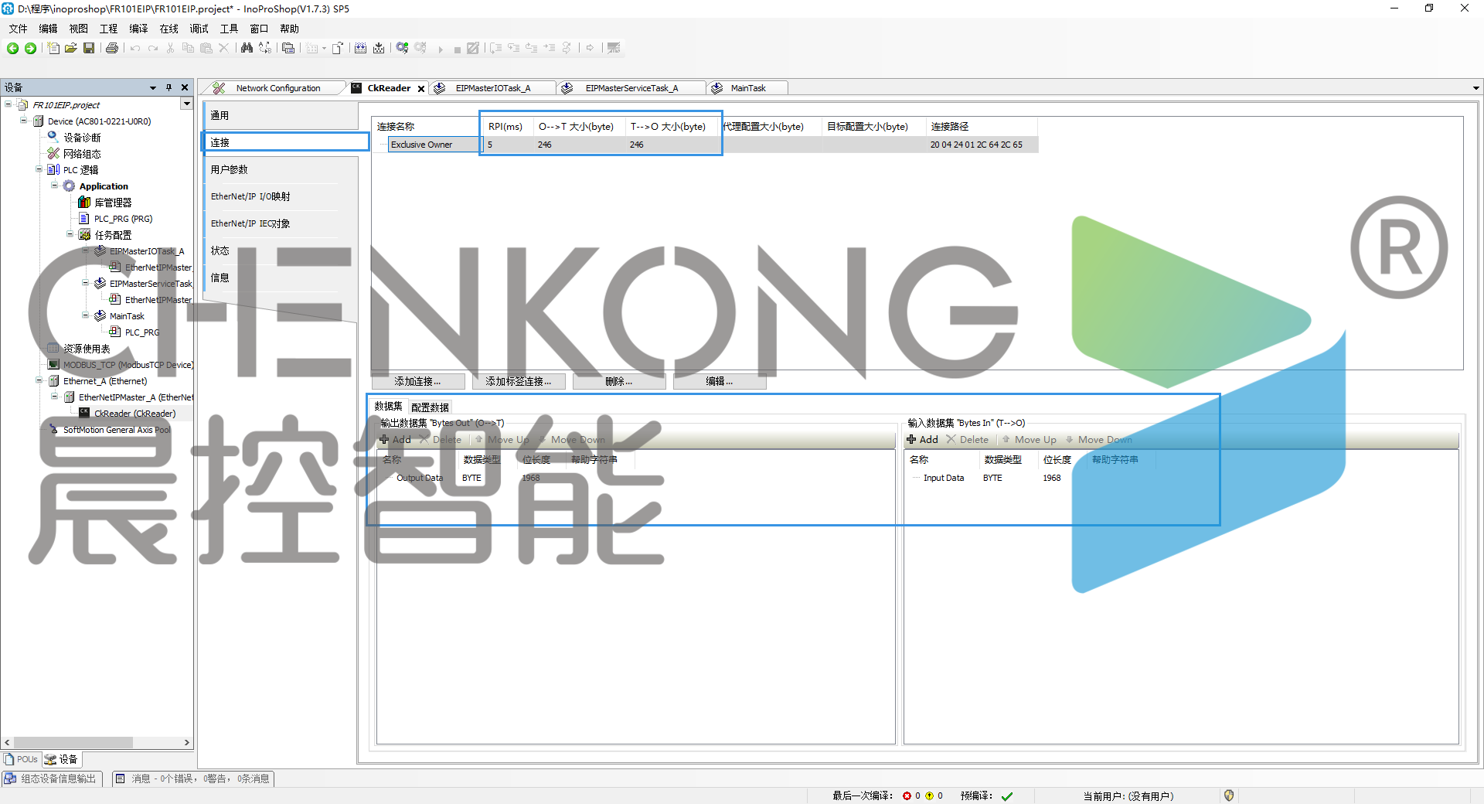The height and width of the screenshot is (804, 1484).
Task: Open the 在线 menu
Action: point(168,29)
